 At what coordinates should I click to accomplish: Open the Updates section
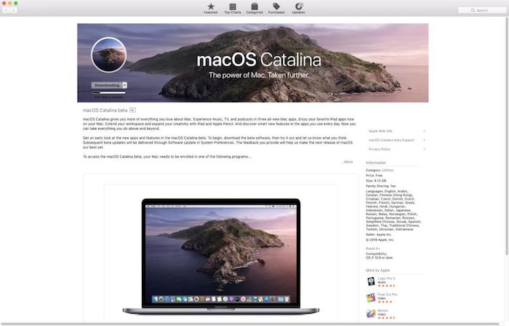pyautogui.click(x=298, y=7)
